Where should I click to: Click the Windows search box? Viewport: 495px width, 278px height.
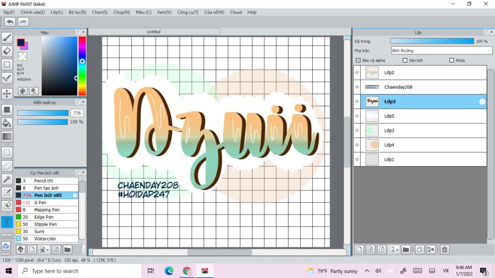tap(80, 271)
